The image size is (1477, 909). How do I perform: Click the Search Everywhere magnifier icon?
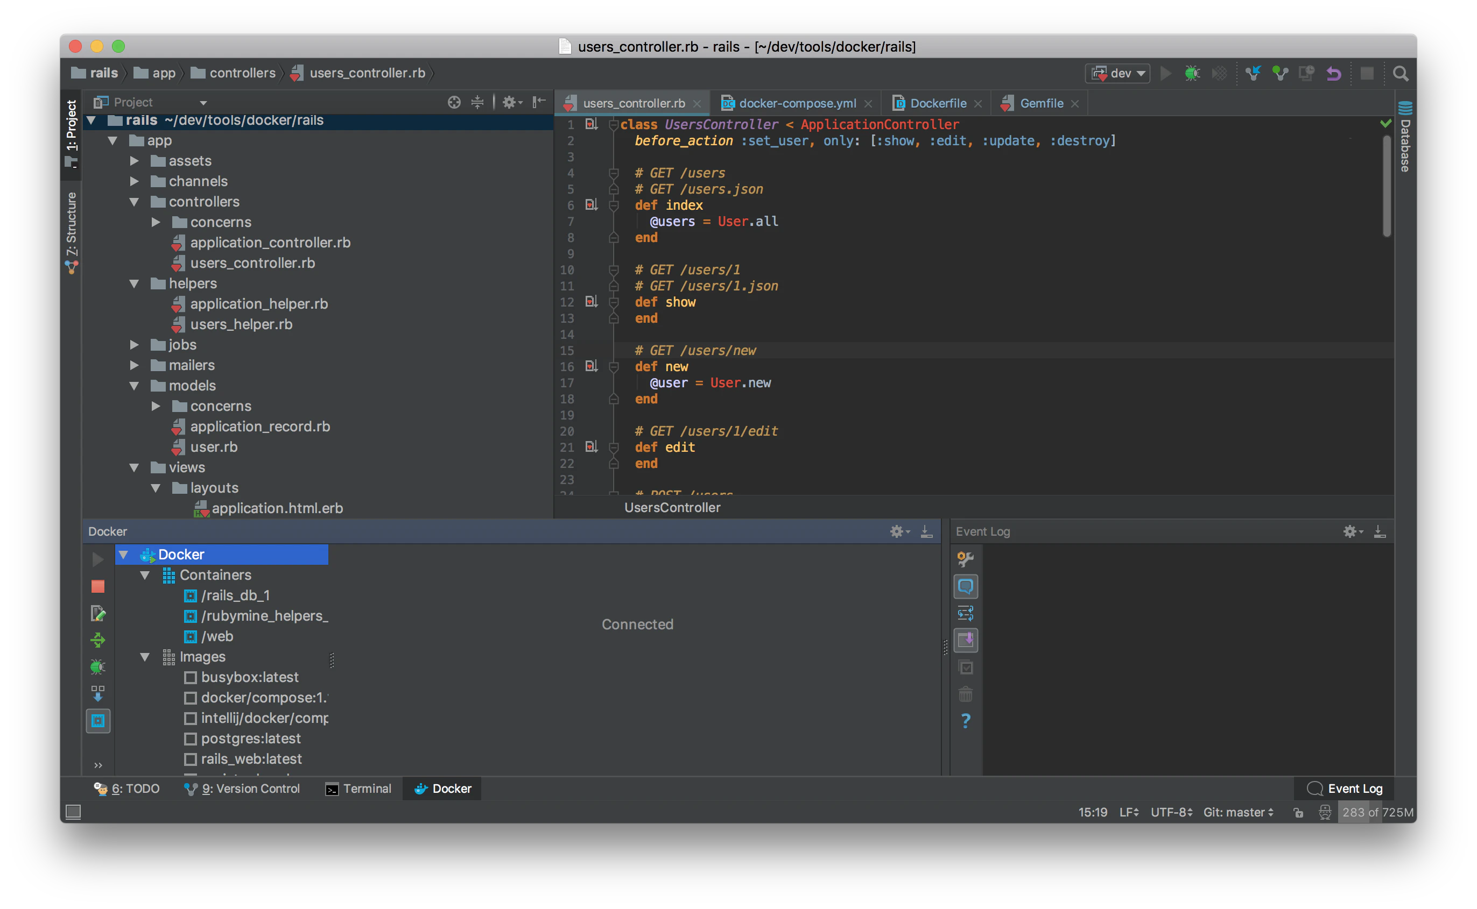1400,73
